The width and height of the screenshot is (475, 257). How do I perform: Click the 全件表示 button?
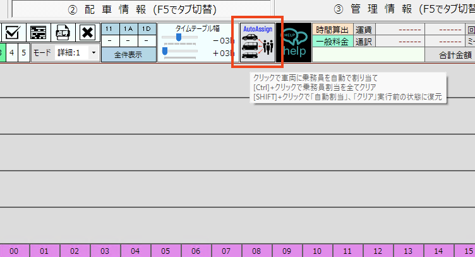[x=128, y=55]
